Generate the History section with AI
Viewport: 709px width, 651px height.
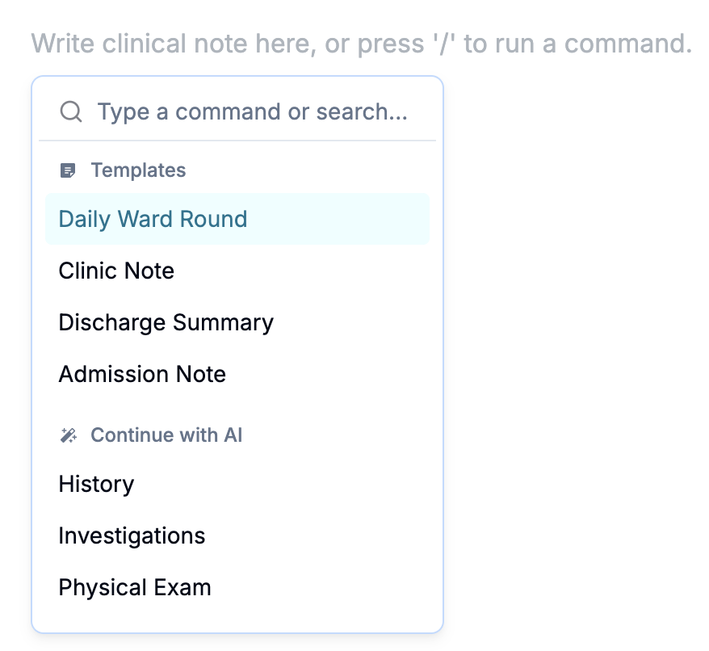[x=96, y=484]
